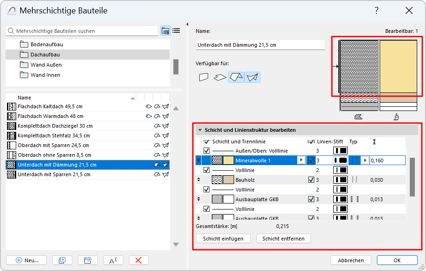Click Schicht entfernen button
This screenshot has width=426, height=271.
point(283,239)
